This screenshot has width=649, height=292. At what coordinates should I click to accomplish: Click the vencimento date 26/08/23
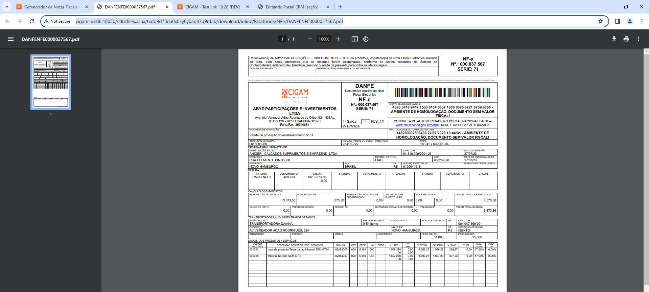288,177
